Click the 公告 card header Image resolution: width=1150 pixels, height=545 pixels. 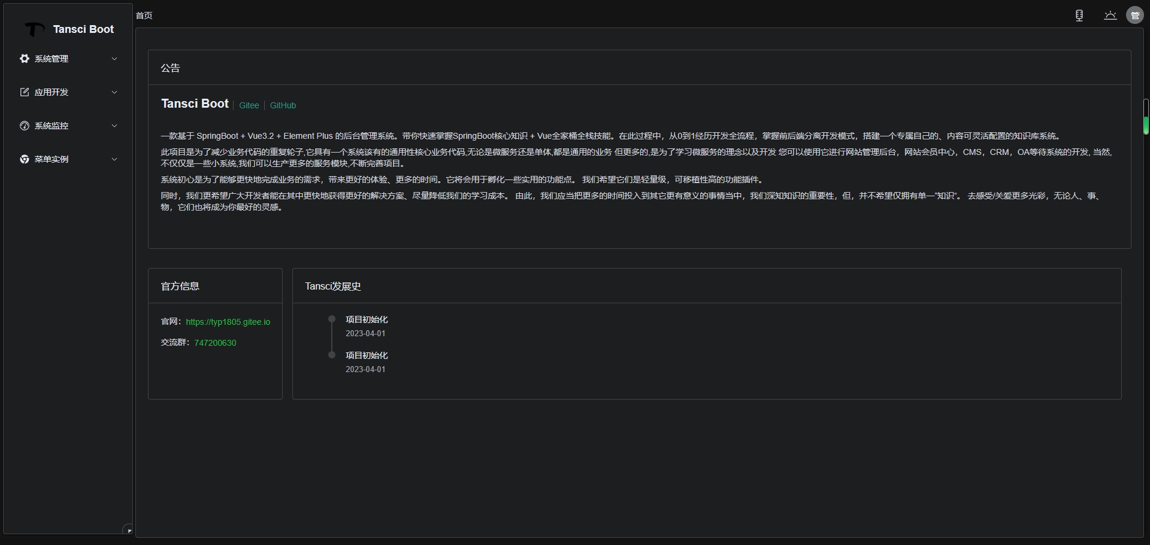tap(640, 68)
